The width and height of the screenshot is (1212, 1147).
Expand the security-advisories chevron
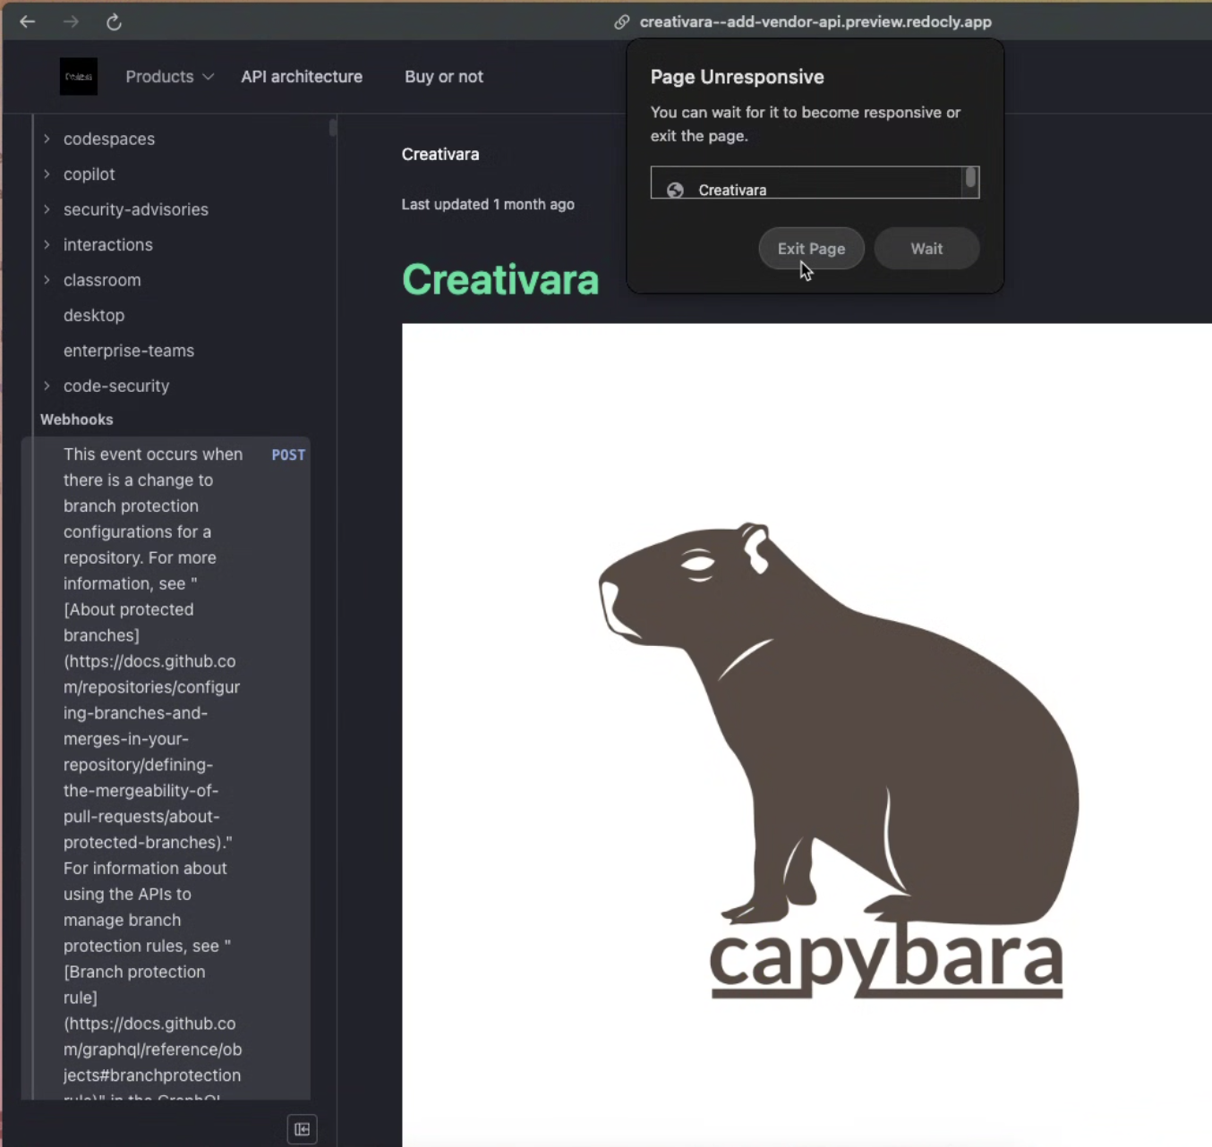[47, 209]
